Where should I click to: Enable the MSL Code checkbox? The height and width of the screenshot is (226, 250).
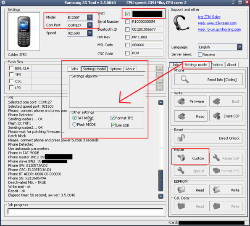(127, 45)
